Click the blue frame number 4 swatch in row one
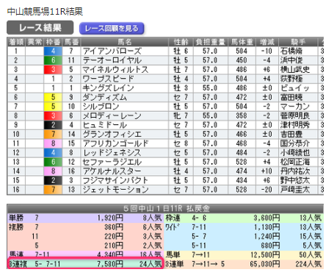The width and height of the screenshot is (334, 275). click(53, 51)
